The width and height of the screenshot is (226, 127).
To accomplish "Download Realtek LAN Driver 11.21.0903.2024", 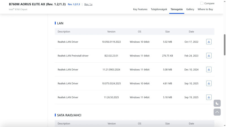I will click(x=209, y=69).
